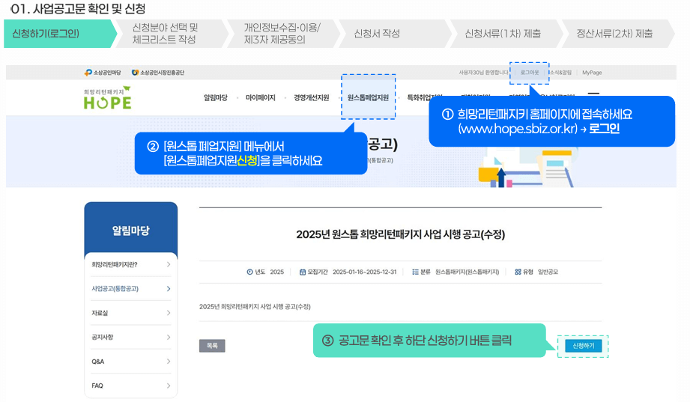Expand the 자료실 chevron arrow
This screenshot has width=690, height=402.
coord(169,313)
